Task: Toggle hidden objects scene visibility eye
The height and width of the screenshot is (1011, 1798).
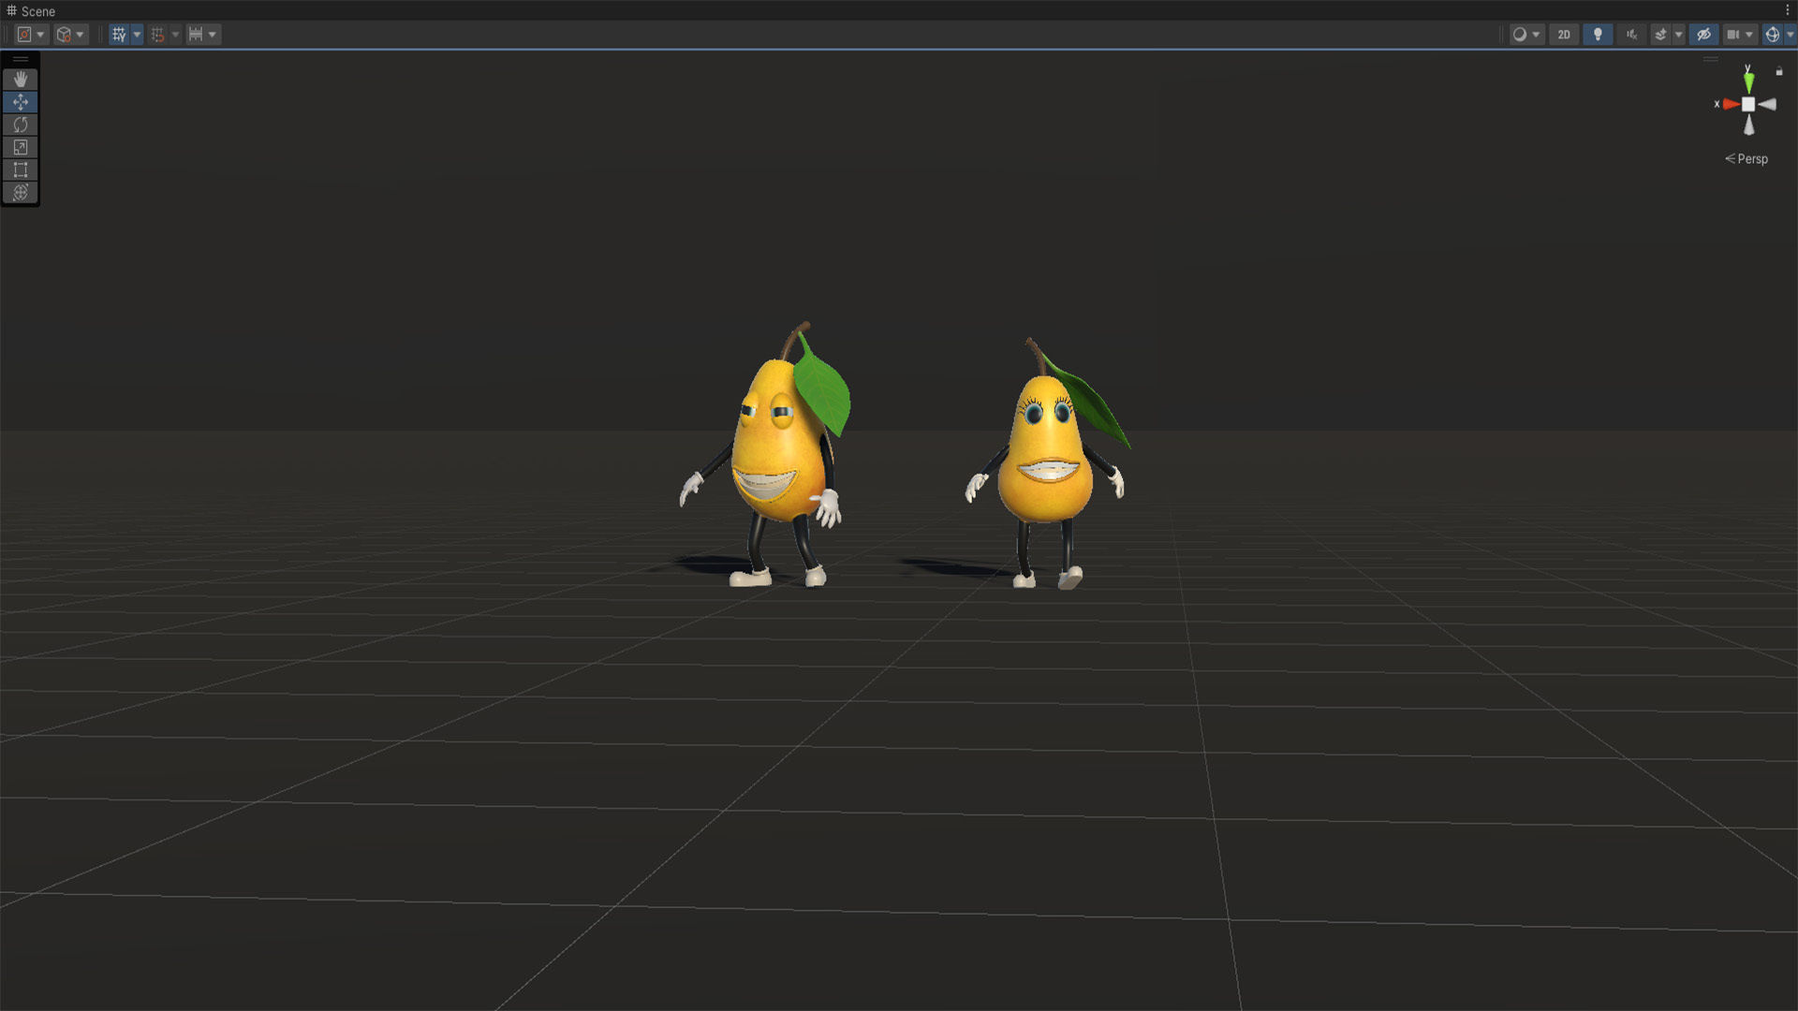Action: (x=1703, y=35)
